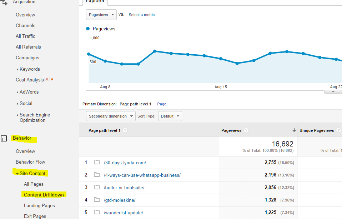Click the folder icon for /buffer-or-hootsuite/
The height and width of the screenshot is (219, 342).
click(x=96, y=188)
